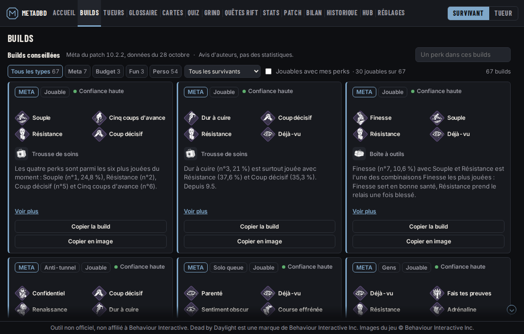The height and width of the screenshot is (334, 524).
Task: Click the Anti-tunnel tag
Action: pos(60,267)
